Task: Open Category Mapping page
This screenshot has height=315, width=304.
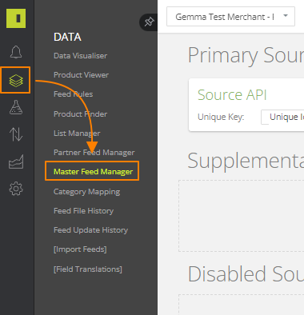Action: tap(86, 192)
